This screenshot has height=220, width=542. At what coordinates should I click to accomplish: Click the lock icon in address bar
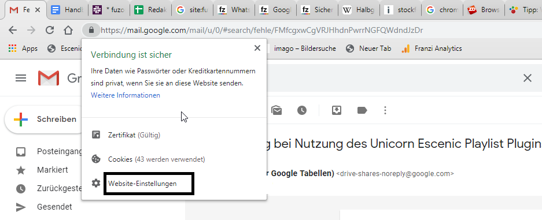point(91,31)
